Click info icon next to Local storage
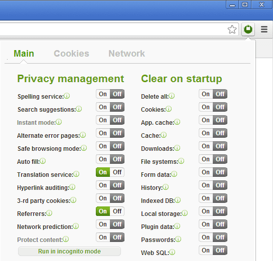Viewport: 273px width, 261px height. point(185,213)
